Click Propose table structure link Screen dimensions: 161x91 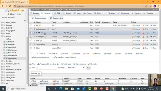pyautogui.click(x=47, y=64)
